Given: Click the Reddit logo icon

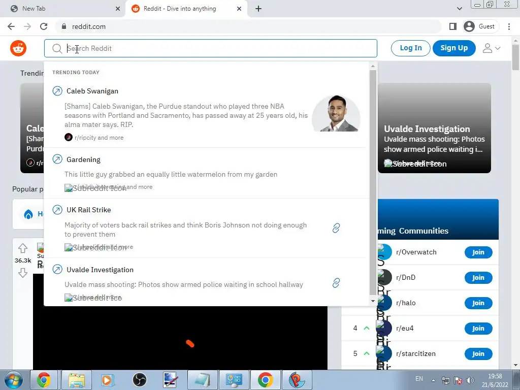Looking at the screenshot, I should click(18, 48).
